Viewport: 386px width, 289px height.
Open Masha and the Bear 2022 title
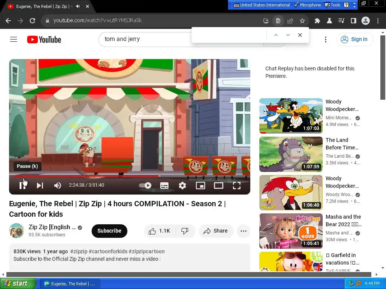tap(343, 221)
